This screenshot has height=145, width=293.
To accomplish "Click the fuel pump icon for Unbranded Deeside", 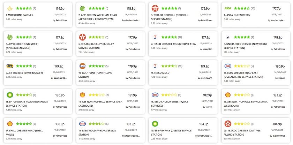I will [x=228, y=37].
